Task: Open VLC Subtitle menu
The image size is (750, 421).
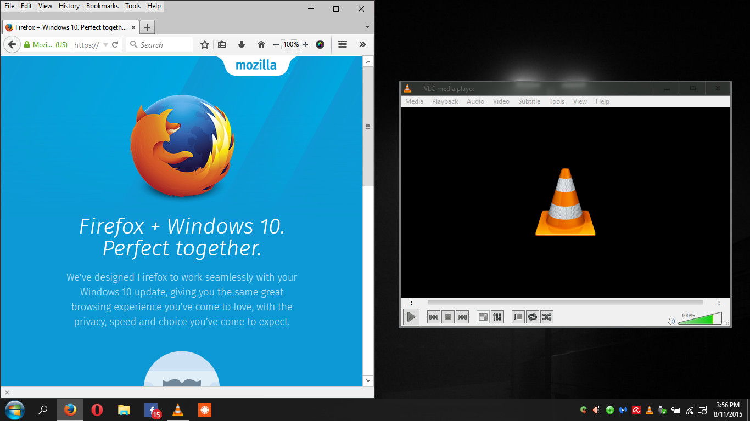Action: 529,101
